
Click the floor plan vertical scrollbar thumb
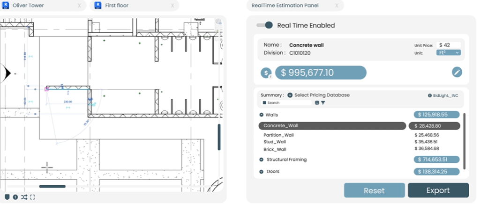click(x=219, y=137)
